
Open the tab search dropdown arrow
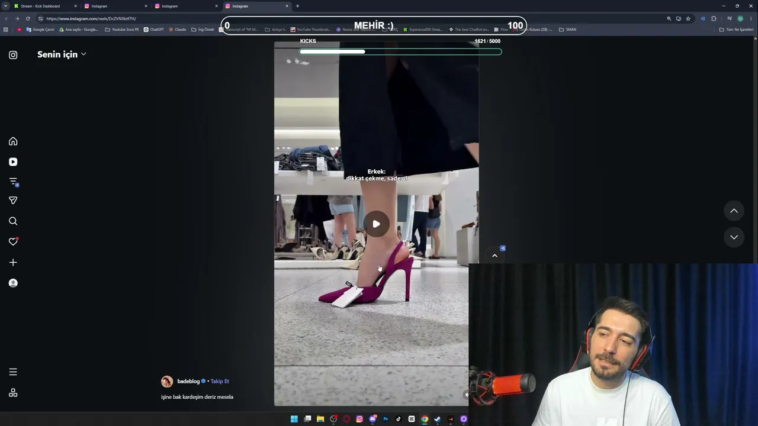[6, 6]
